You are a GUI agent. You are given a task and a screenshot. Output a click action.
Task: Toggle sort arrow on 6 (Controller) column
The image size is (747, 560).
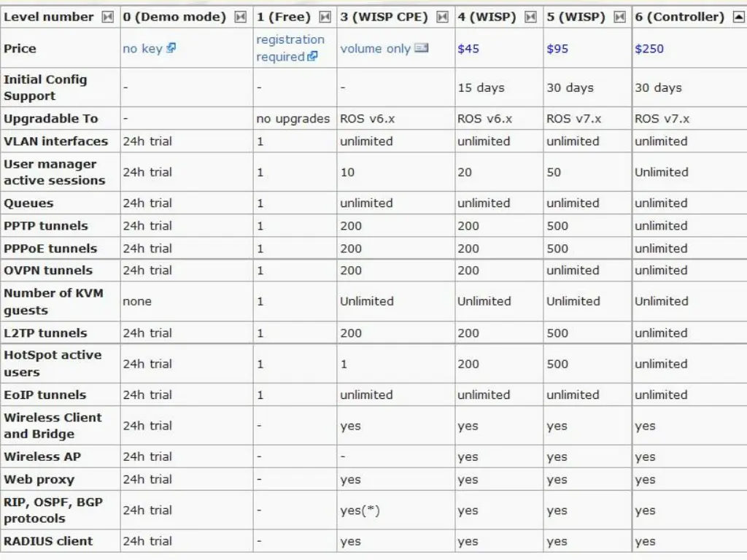tap(738, 17)
